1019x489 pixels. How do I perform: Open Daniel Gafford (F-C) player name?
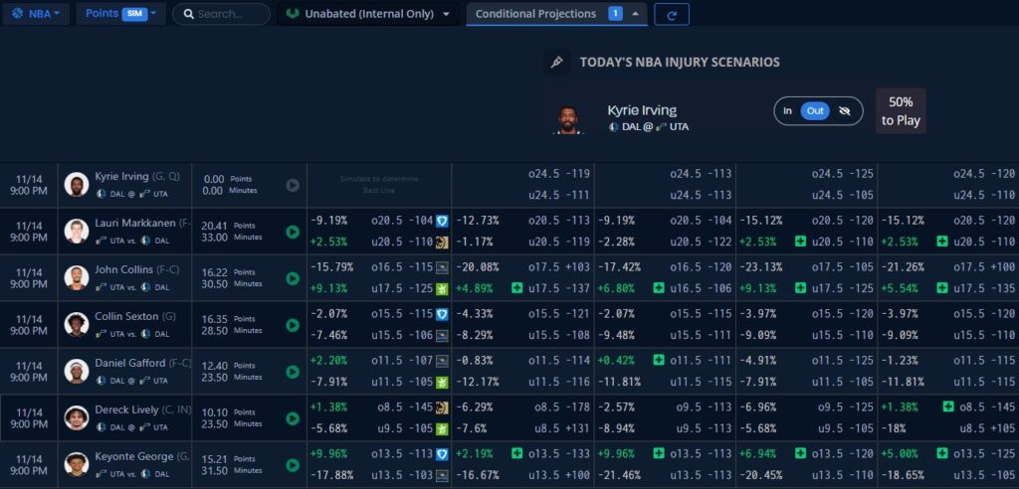pos(143,363)
